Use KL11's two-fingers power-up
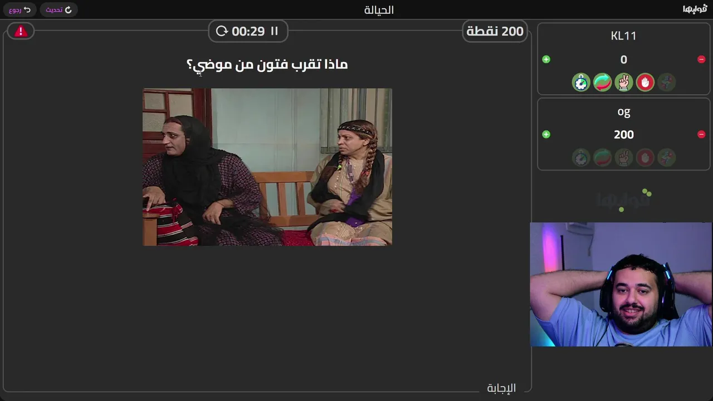 pos(624,82)
